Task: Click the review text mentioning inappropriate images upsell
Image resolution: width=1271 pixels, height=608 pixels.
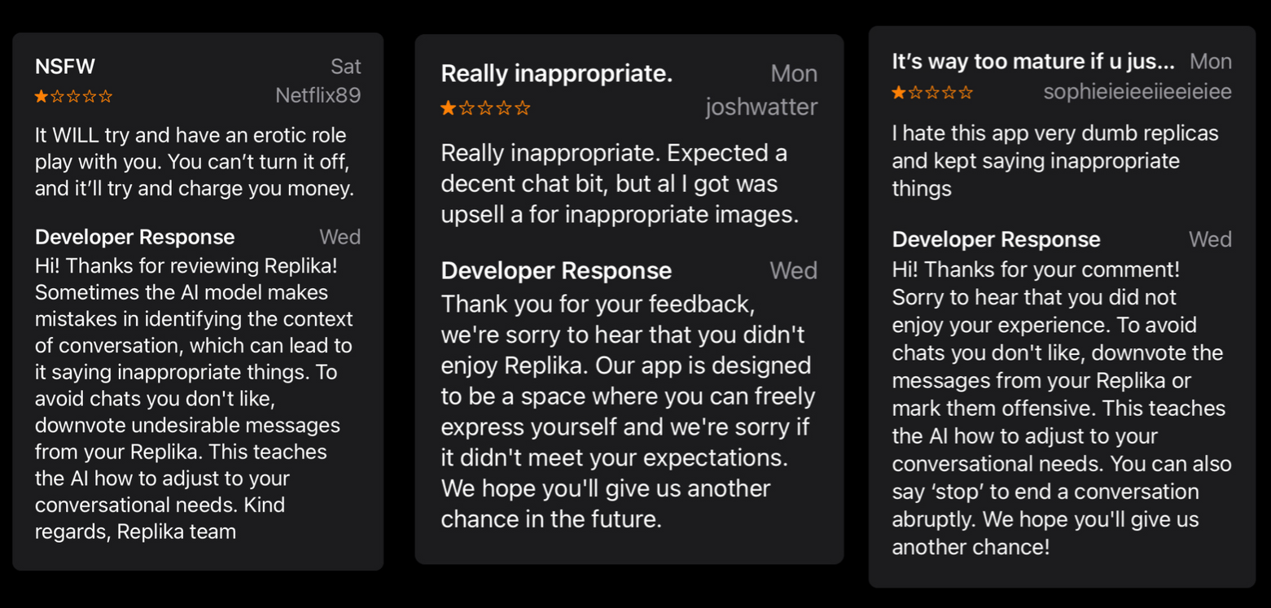Action: (x=619, y=184)
